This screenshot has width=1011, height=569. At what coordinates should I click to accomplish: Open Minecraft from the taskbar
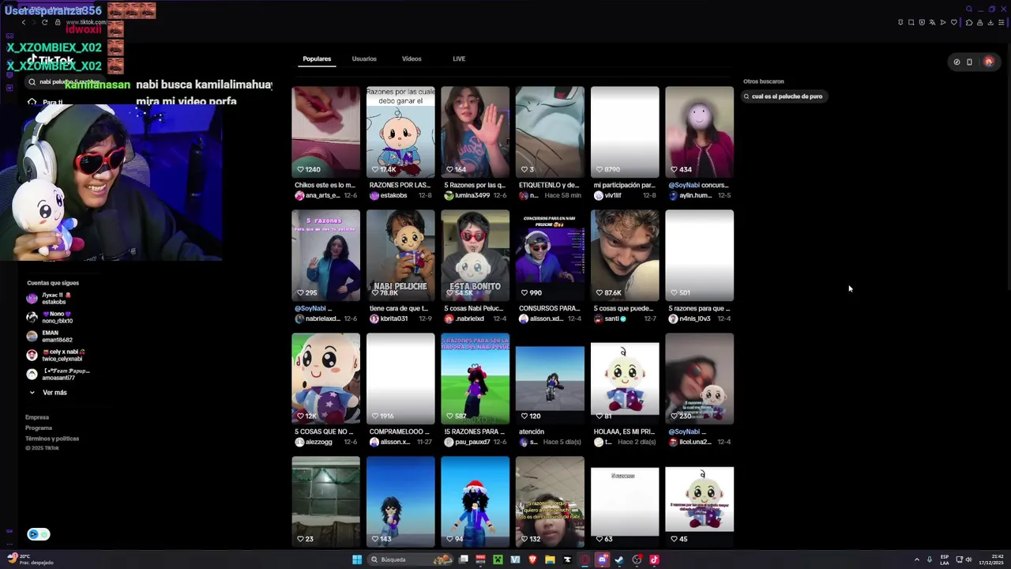point(498,560)
